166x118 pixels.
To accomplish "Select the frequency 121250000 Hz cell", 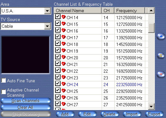I will point(129,18).
